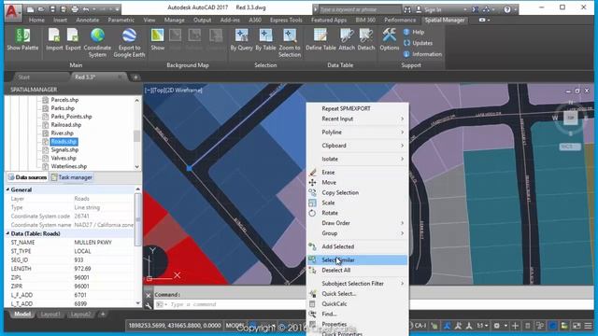This screenshot has height=336, width=598.
Task: Open QuickCalc from context menu
Action: pyautogui.click(x=357, y=304)
